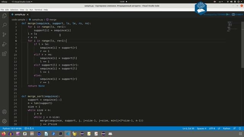Viewport: 244px width, 137px height.
Task: Open the Terminal menu
Action: tap(38, 10)
